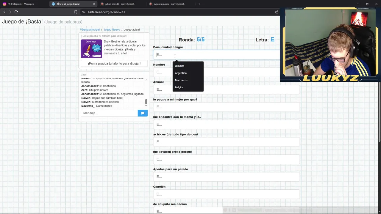Choose Marruecos from the autocomplete list

[188, 80]
